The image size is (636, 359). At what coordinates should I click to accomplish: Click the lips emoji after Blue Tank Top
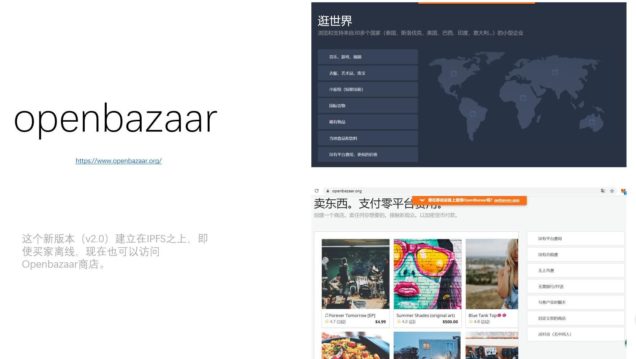pyautogui.click(x=502, y=315)
